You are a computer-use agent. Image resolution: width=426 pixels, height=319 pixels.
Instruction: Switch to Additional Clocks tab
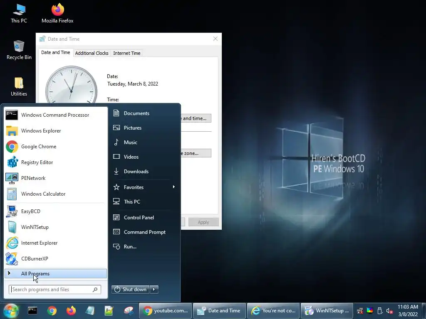(x=92, y=53)
